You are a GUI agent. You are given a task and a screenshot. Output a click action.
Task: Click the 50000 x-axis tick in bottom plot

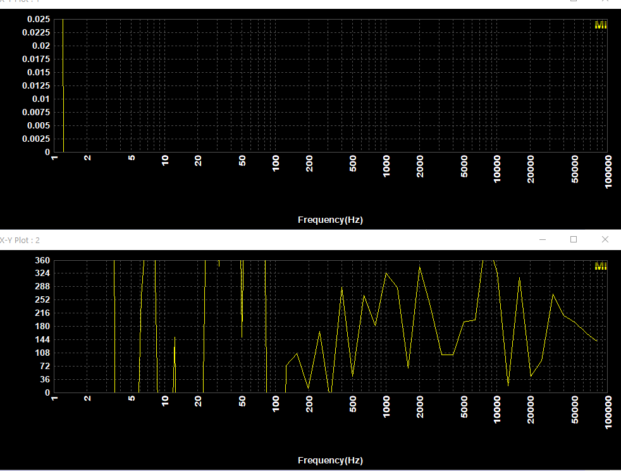coord(575,410)
